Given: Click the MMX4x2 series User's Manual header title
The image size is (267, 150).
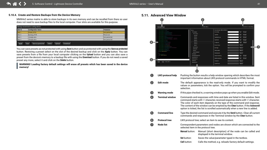Looking at the screenshot, I should (146, 4).
